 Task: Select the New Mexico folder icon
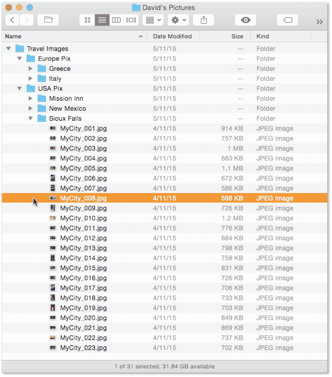(42, 108)
